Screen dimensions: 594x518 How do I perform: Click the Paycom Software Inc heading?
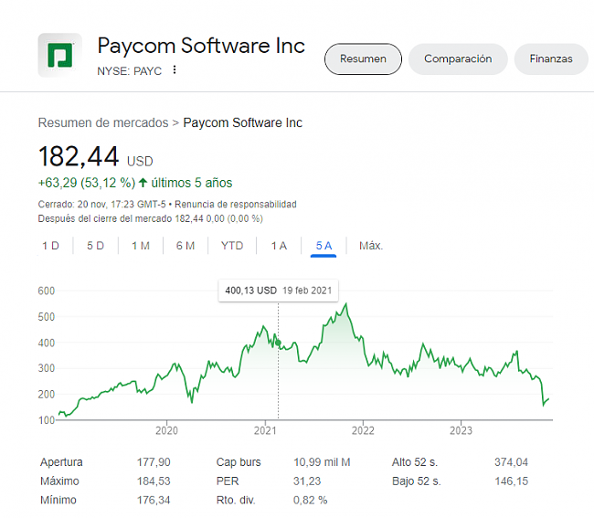(201, 46)
